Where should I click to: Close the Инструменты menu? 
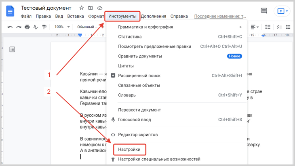[122, 16]
